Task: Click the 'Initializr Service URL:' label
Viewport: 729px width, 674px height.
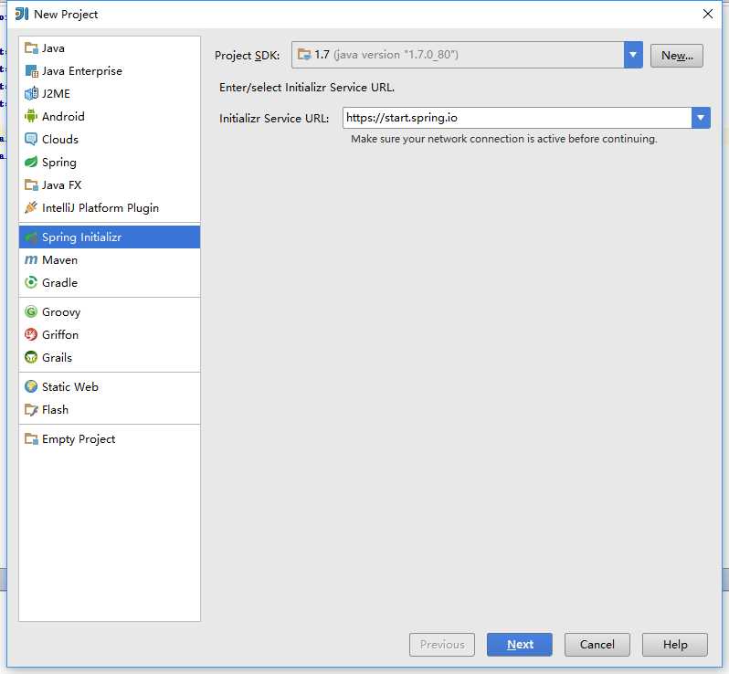Action: [x=274, y=119]
